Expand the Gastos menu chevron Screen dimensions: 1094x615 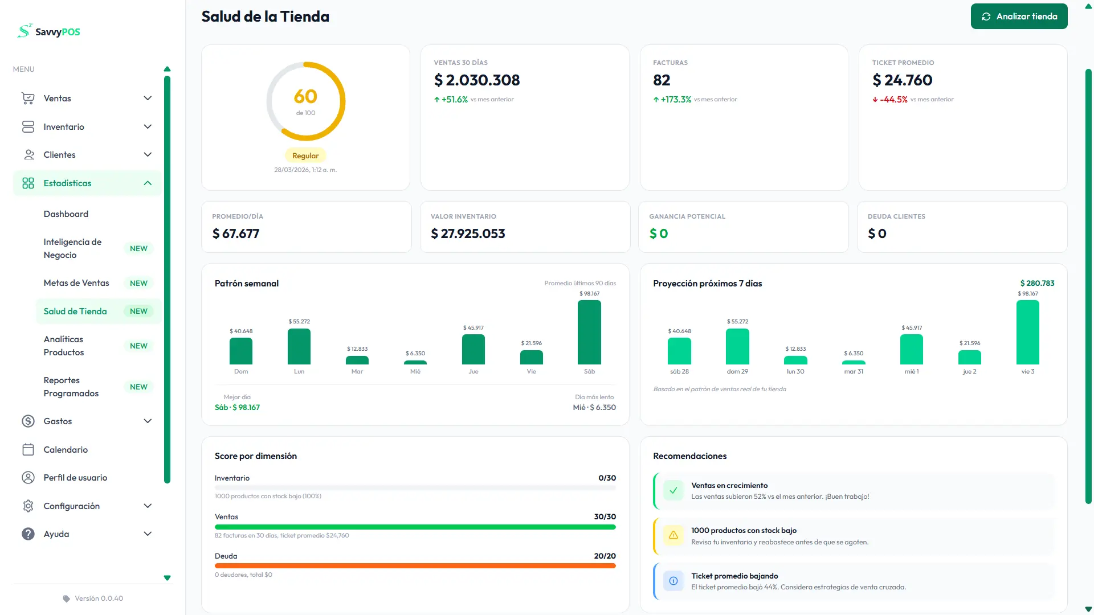tap(148, 421)
